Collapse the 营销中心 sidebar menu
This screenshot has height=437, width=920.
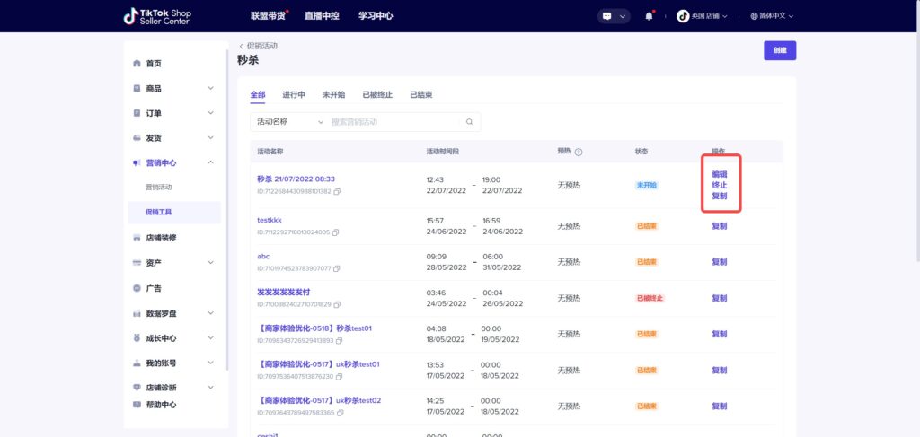[210, 162]
